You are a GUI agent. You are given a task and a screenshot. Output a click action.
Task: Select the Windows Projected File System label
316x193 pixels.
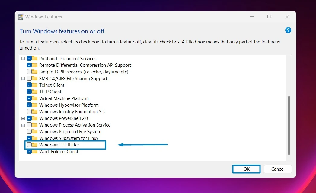click(x=70, y=131)
